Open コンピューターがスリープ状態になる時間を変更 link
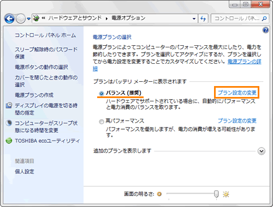Viewport: 273px width, 207px height. (46, 126)
